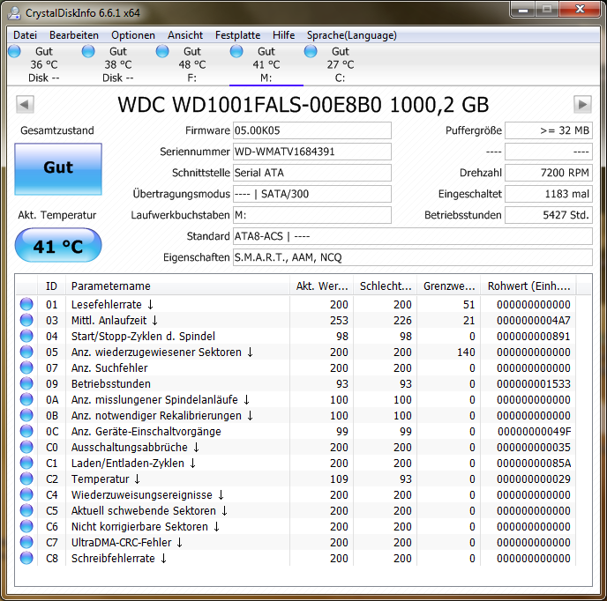607x601 pixels.
Task: Click status icon of Ausschaltungsabbrüche row
Action: 26,447
